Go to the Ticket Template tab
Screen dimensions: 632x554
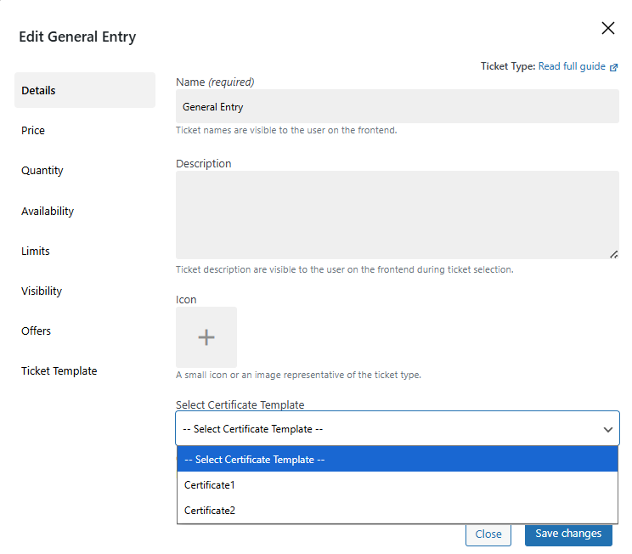click(x=59, y=371)
